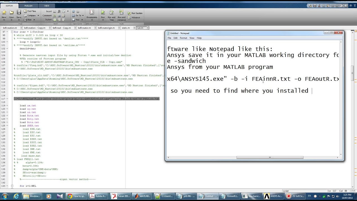This screenshot has width=357, height=201.
Task: Open Notepad File menu
Action: click(169, 38)
